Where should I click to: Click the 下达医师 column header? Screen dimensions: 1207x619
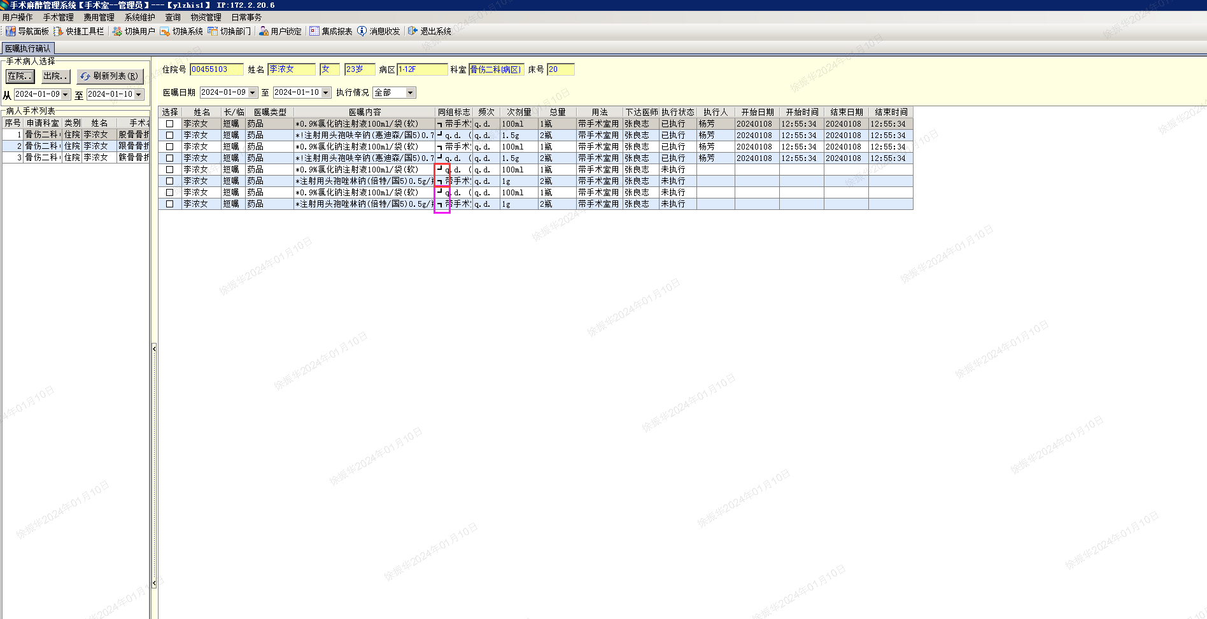coord(641,113)
